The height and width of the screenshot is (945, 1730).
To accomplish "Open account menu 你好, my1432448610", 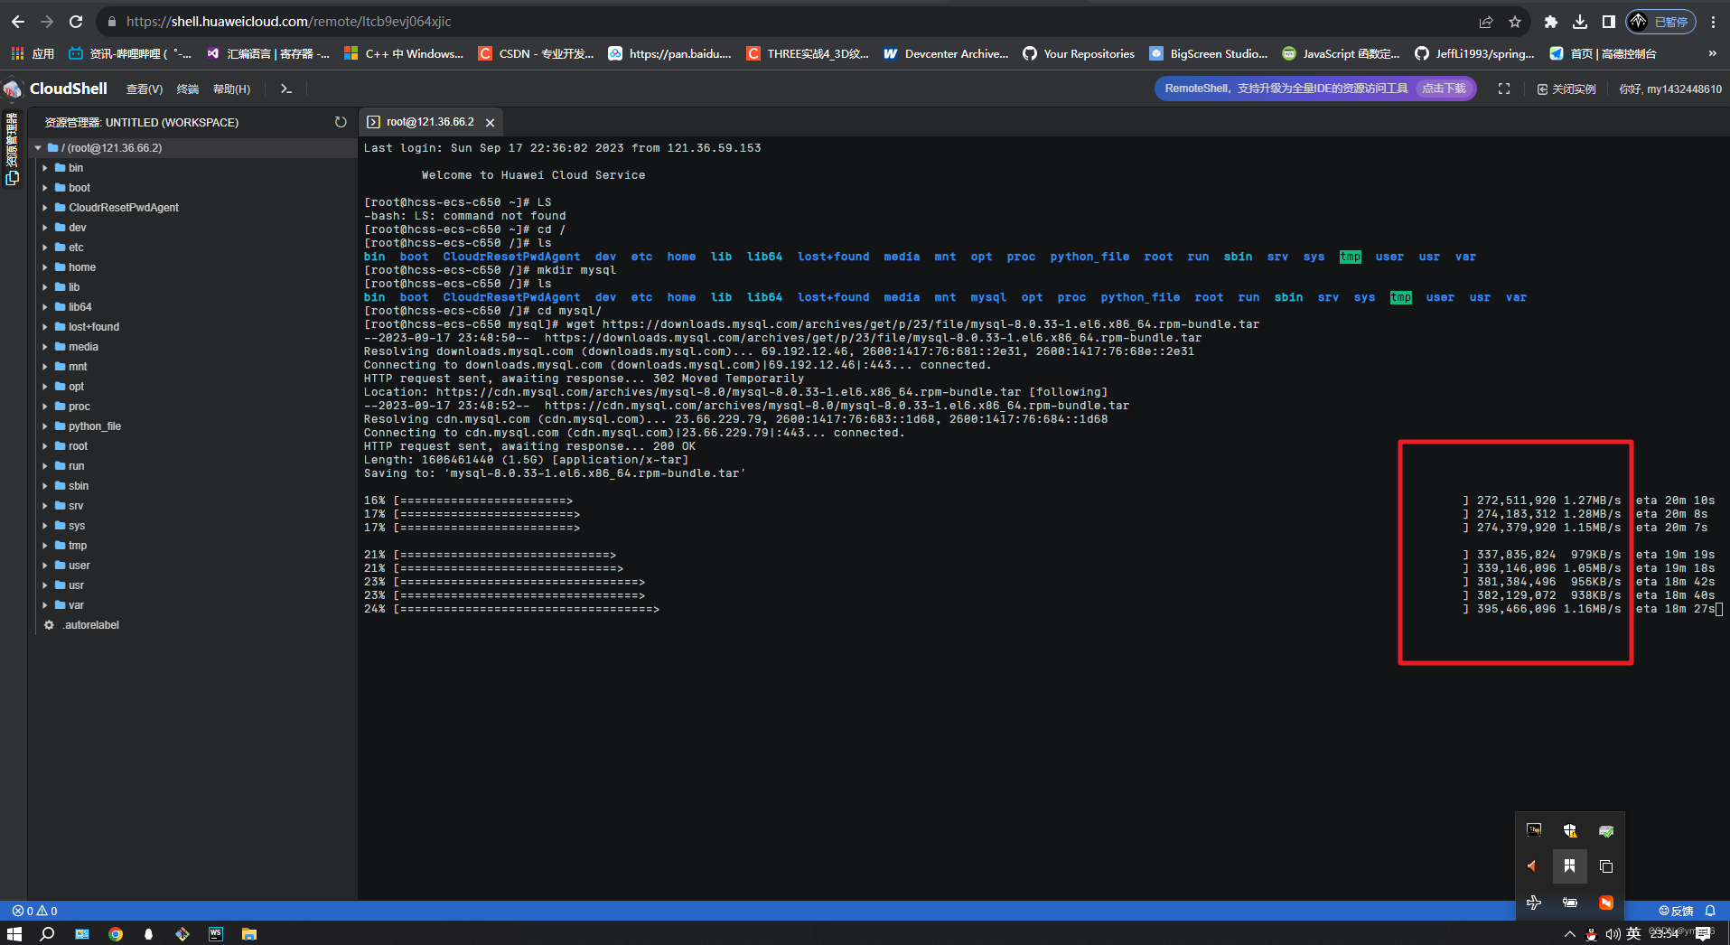I will pos(1670,89).
